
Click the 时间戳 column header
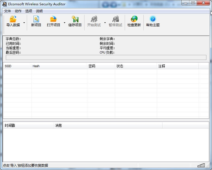[28, 125]
